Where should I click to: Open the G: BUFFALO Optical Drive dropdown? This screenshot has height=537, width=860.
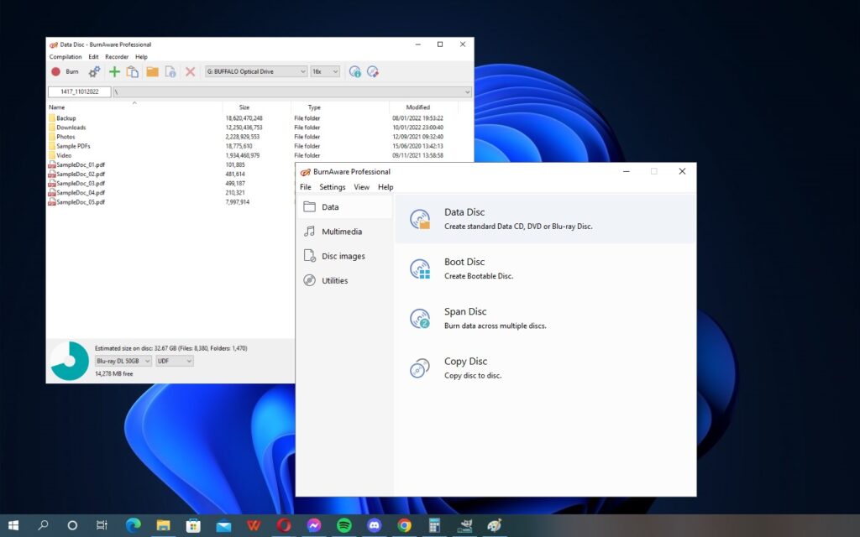[255, 71]
